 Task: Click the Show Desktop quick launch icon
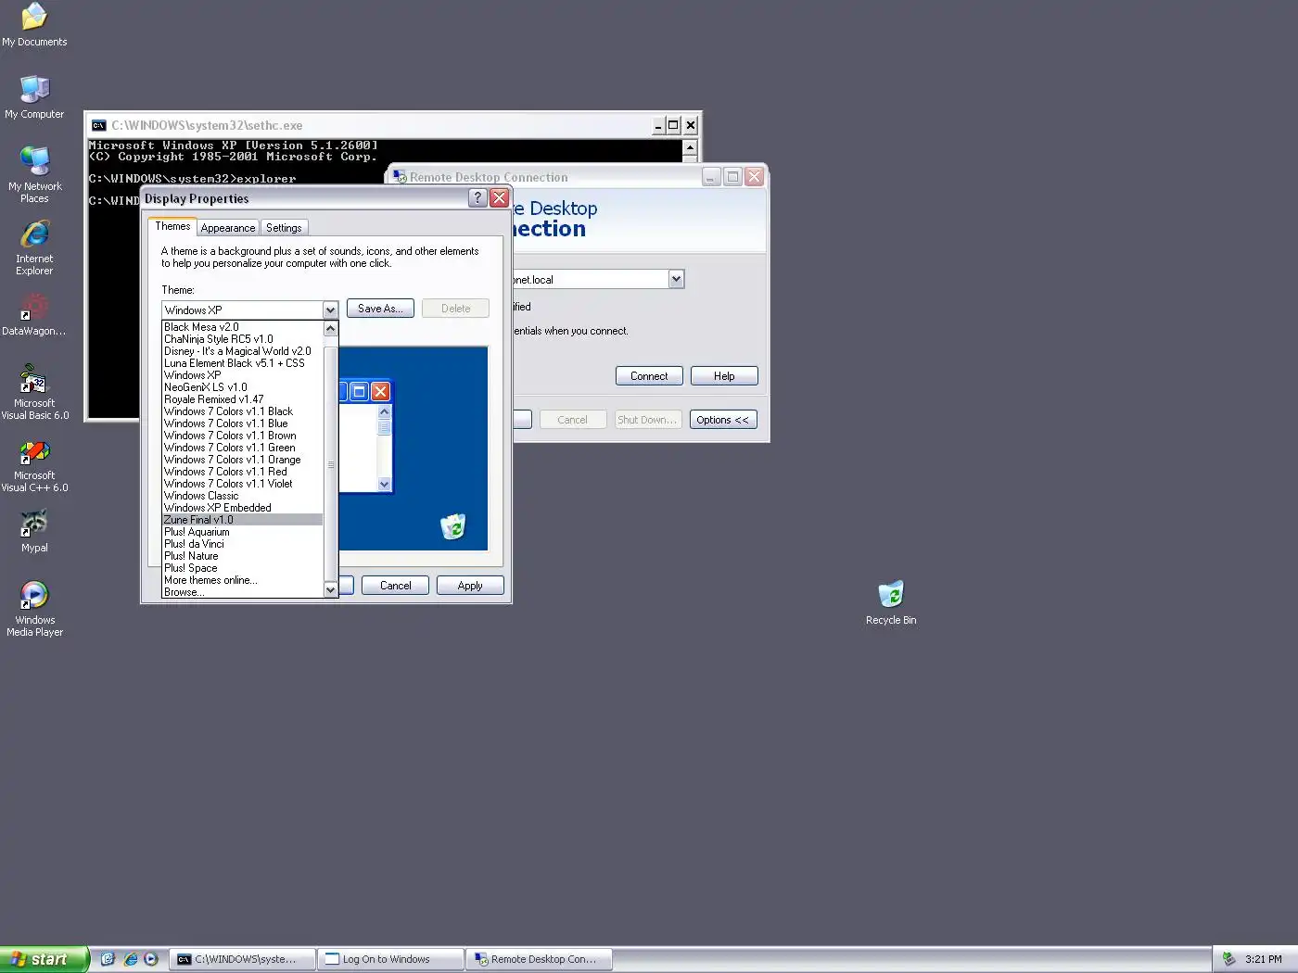pyautogui.click(x=108, y=959)
